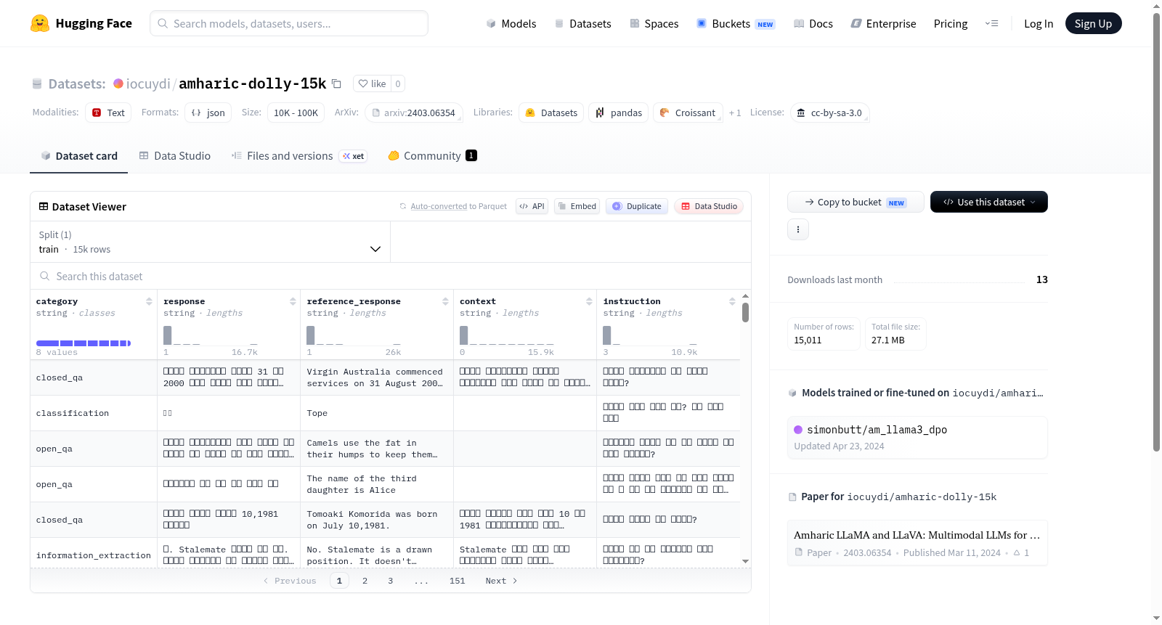Viewport: 1162px width, 625px height.
Task: Go to Datasets in the navbar
Action: [x=583, y=23]
